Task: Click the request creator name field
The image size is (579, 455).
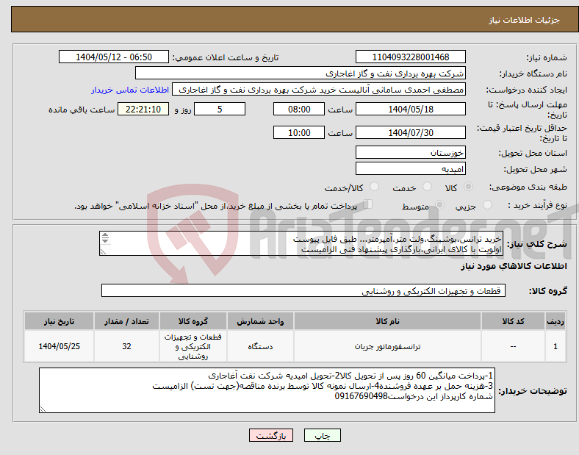Action: point(319,90)
